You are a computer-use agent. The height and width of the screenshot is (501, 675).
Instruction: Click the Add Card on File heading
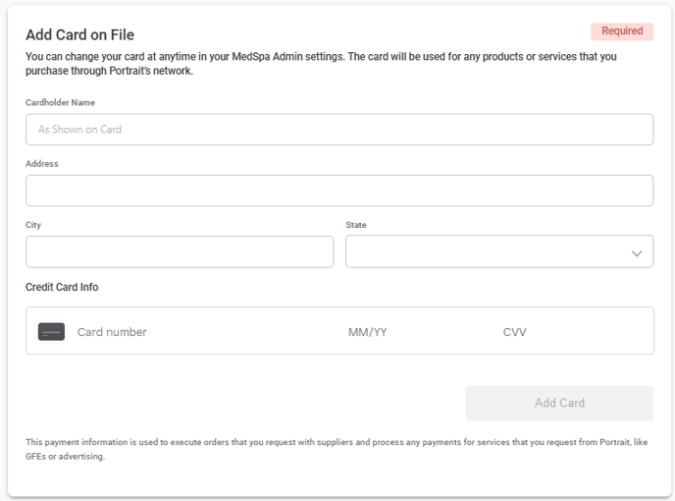click(80, 35)
